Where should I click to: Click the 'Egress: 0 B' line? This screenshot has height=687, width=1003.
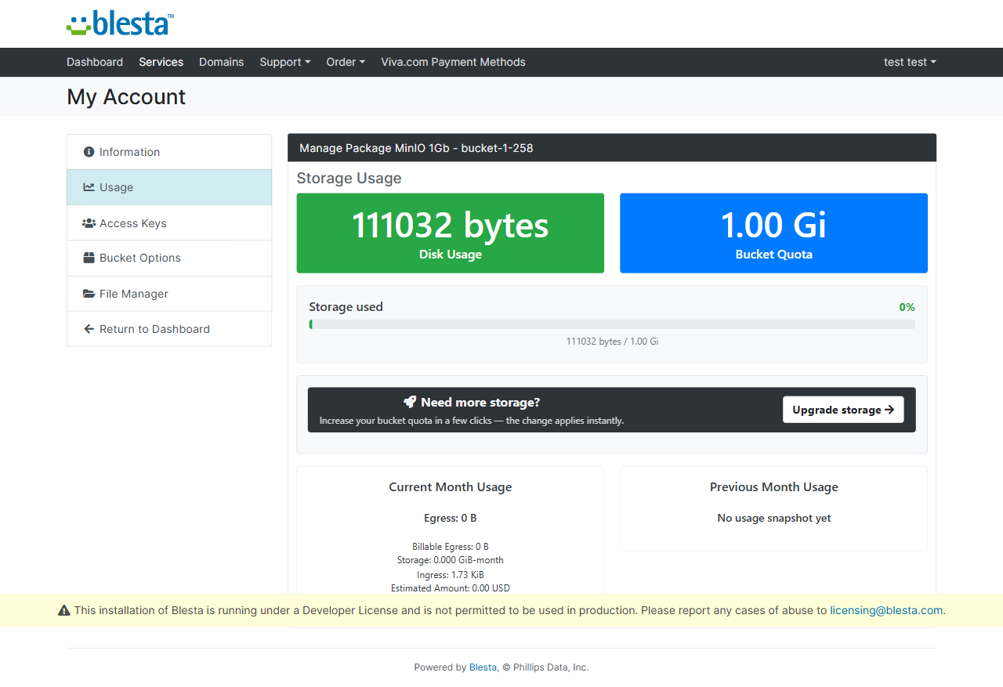451,519
